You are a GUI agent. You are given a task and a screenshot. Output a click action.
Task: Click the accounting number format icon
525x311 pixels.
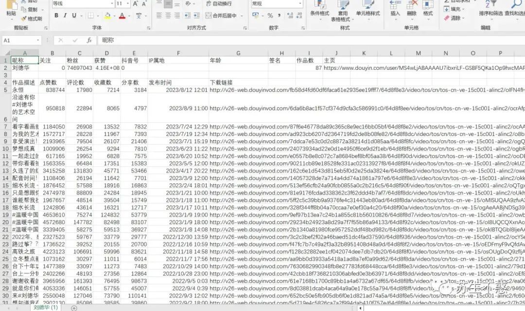(x=256, y=16)
